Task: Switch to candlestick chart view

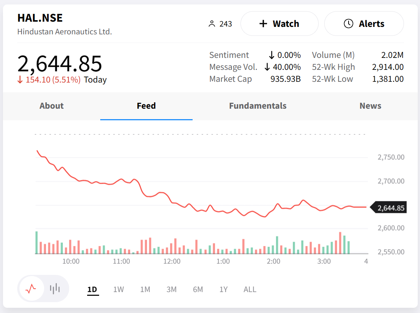Action: tap(55, 288)
